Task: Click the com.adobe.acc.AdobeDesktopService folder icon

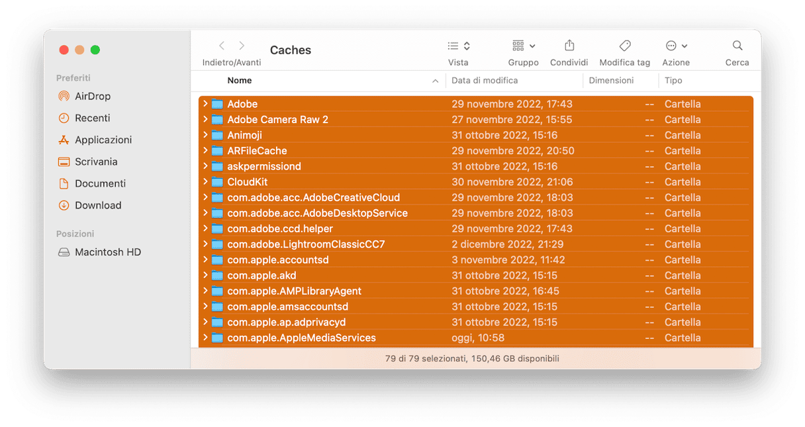Action: 217,213
